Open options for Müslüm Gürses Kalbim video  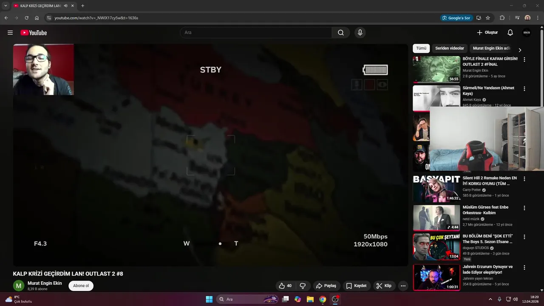[524, 208]
